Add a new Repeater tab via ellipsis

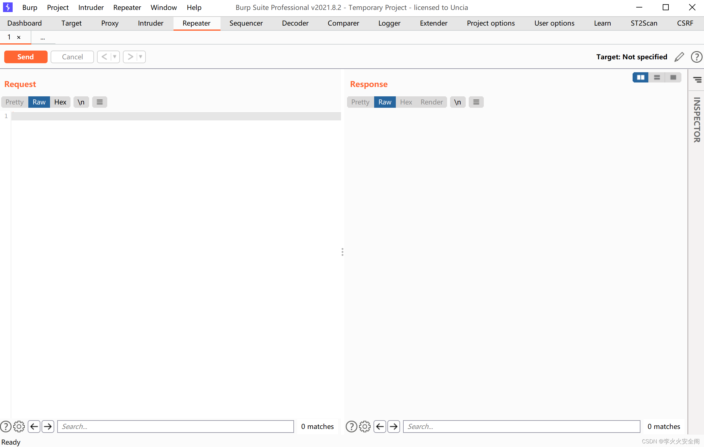click(43, 38)
